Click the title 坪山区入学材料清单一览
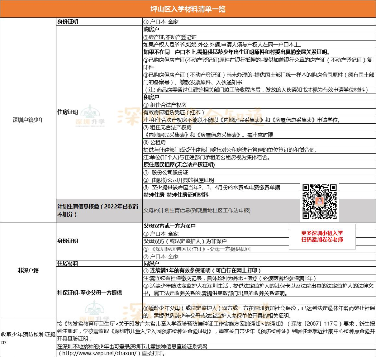Image resolution: width=376 pixels, height=357 pixels. 188,9
